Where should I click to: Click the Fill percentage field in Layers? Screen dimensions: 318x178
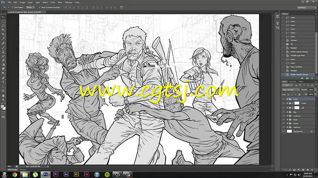click(x=311, y=95)
